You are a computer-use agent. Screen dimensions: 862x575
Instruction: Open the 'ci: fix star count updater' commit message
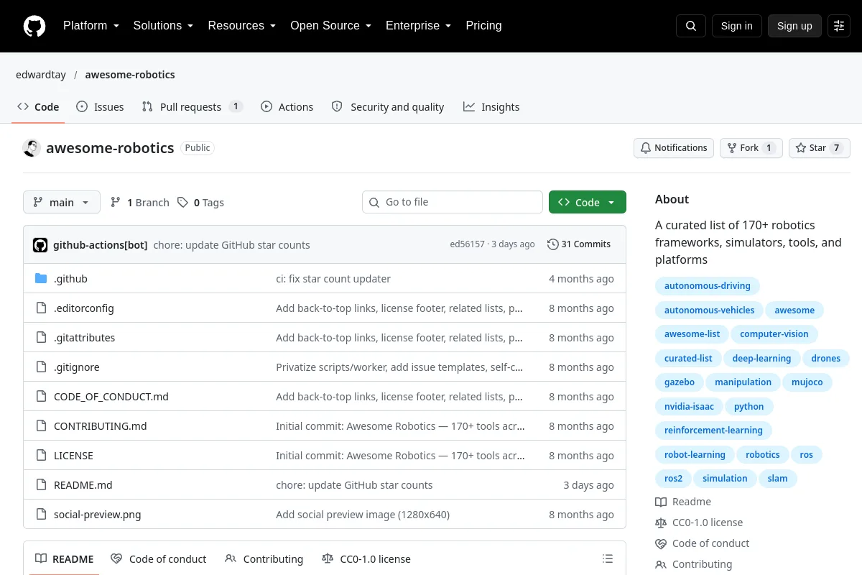(333, 279)
